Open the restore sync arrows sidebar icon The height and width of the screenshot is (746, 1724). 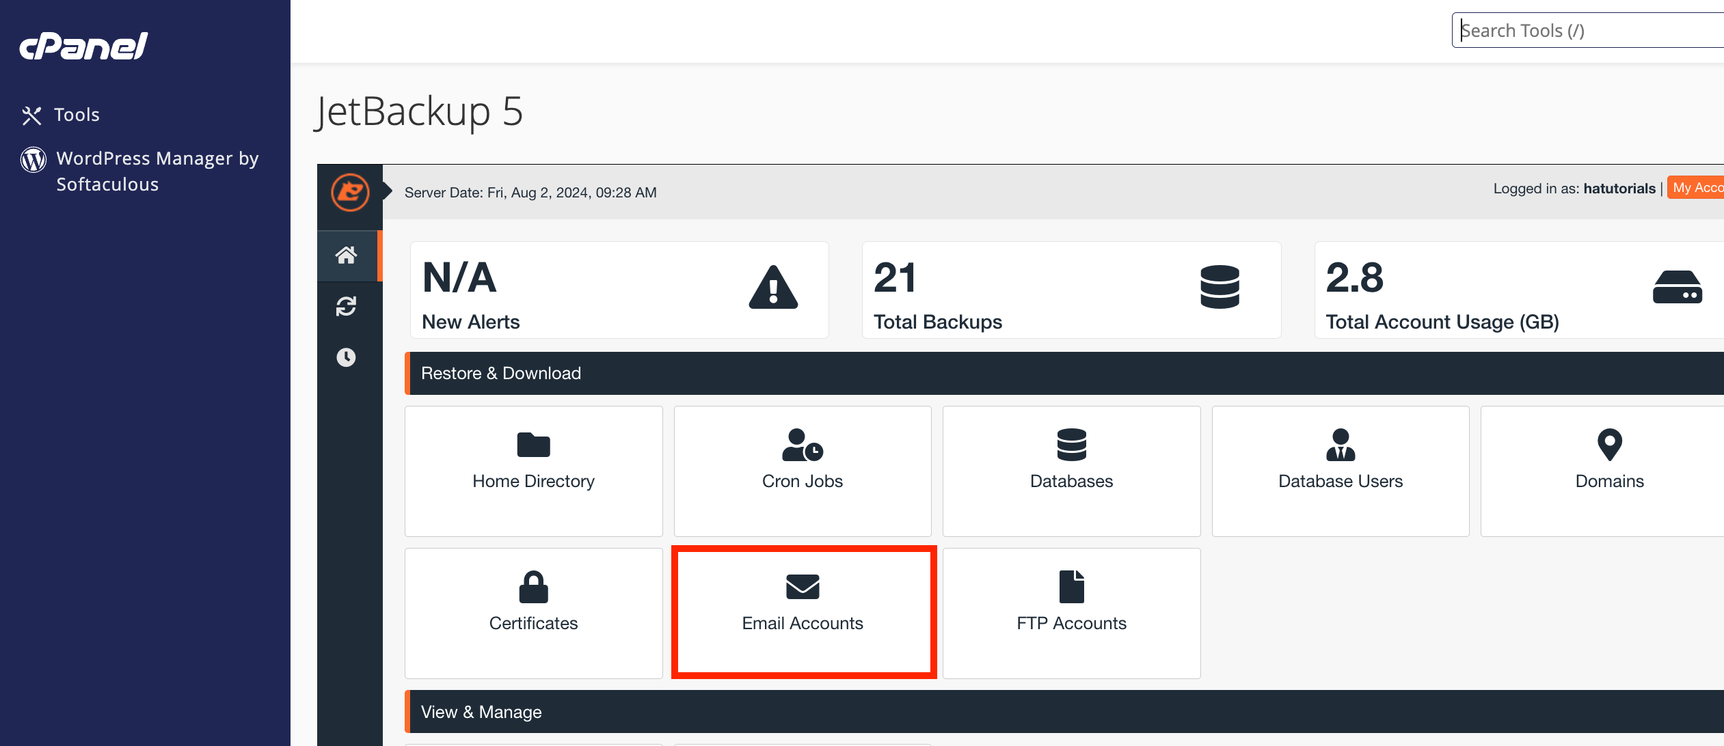point(347,306)
